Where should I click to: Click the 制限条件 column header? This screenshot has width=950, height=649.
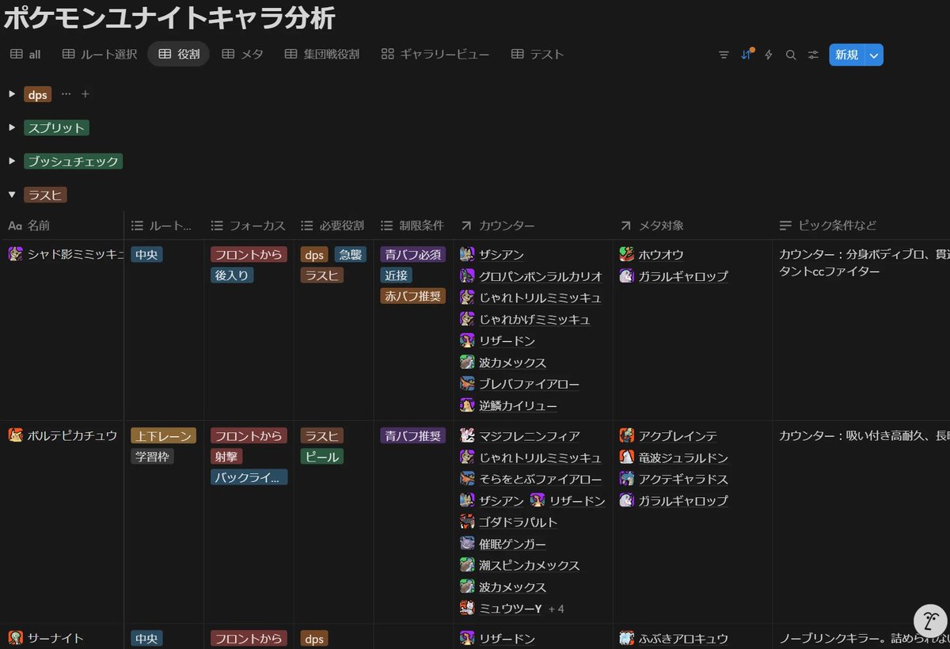tap(413, 226)
